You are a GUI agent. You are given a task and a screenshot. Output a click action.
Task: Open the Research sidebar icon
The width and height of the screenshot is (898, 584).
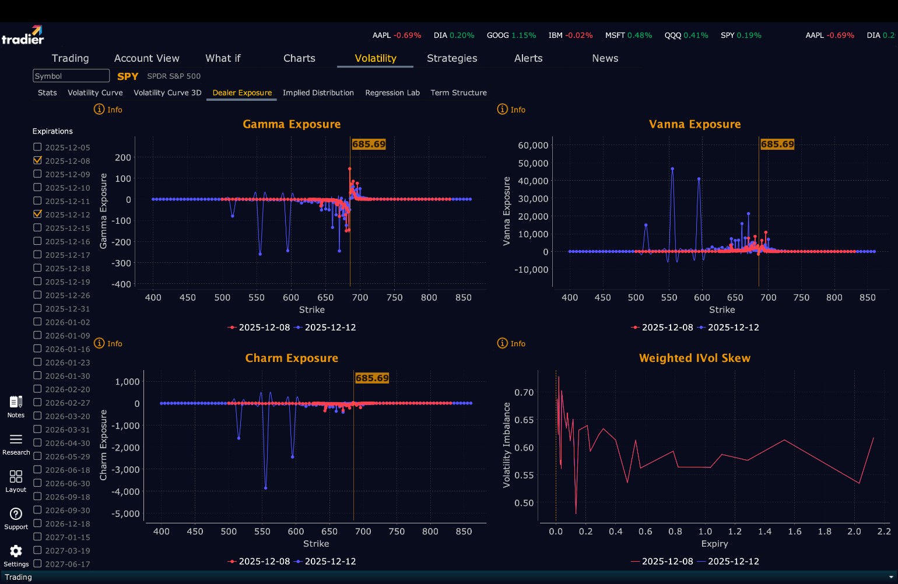click(16, 439)
